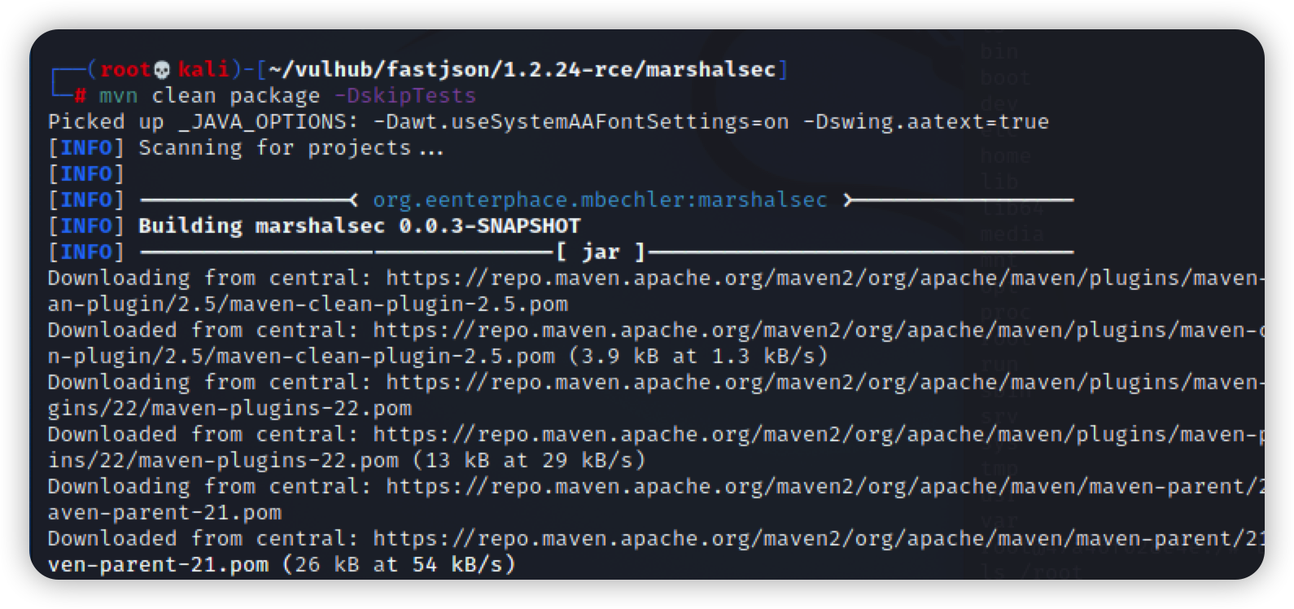Click the [INFO] tag before 'Building marshalsec'
The width and height of the screenshot is (1294, 609).
pos(86,226)
